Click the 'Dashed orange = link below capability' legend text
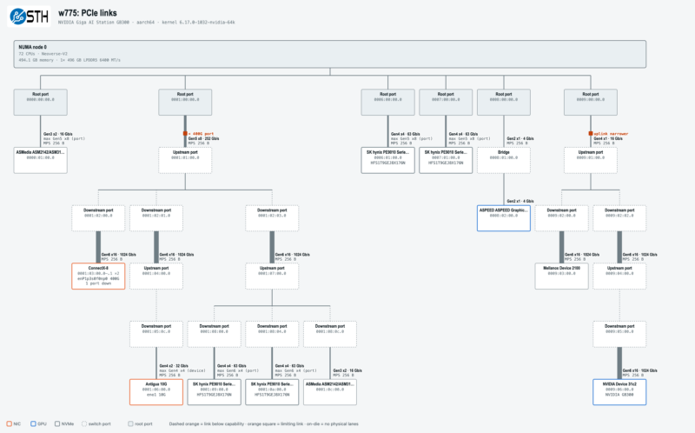The height and width of the screenshot is (433, 695). point(205,423)
